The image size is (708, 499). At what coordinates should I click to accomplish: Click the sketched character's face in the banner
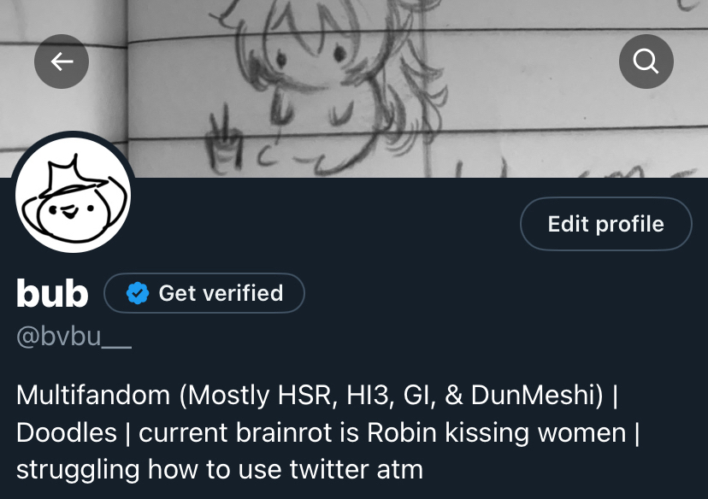[x=311, y=68]
